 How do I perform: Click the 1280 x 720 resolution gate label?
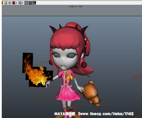(x=76, y=7)
